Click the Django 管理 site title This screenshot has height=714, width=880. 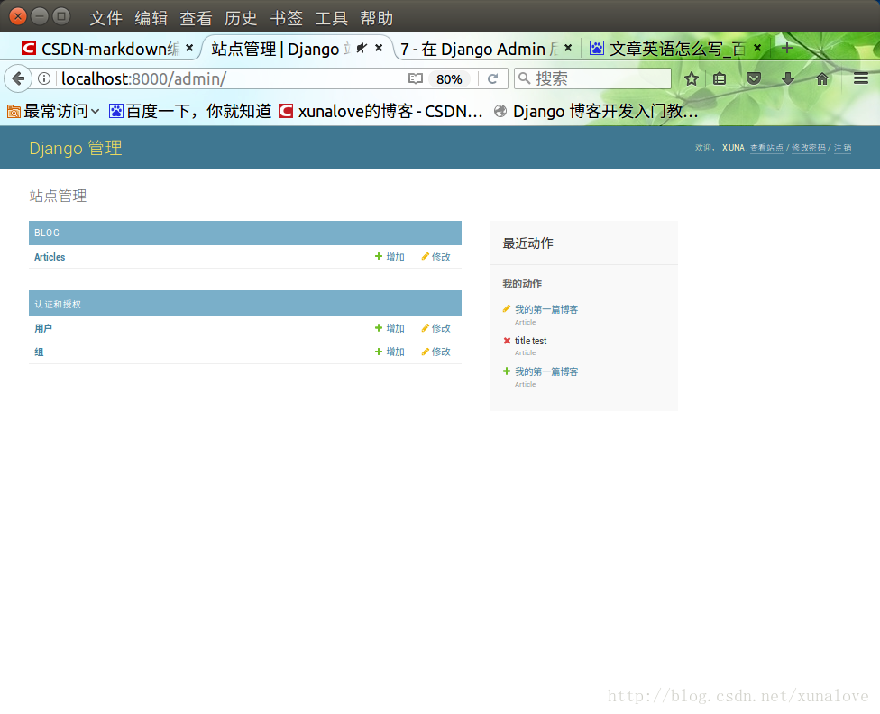coord(76,148)
